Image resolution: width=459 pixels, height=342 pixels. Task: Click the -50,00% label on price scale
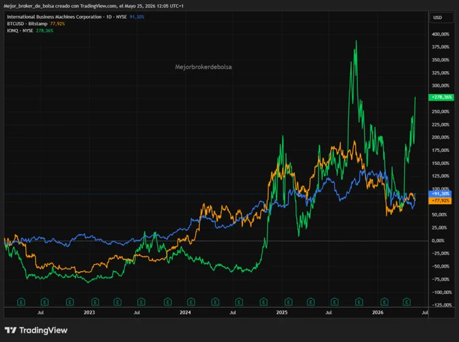tap(441, 266)
